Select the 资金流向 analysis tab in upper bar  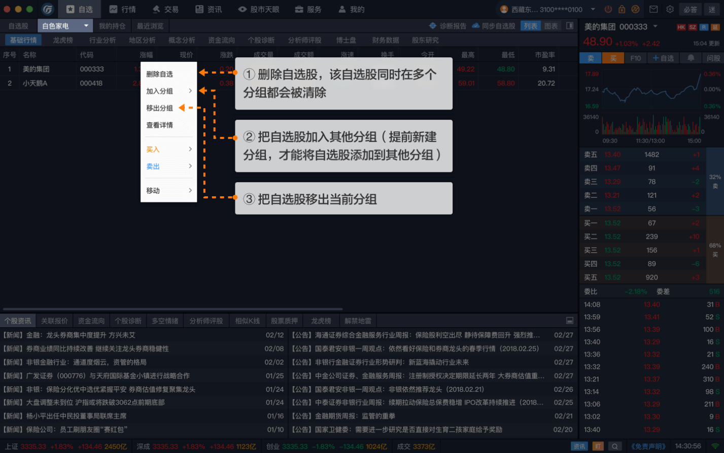[221, 40]
